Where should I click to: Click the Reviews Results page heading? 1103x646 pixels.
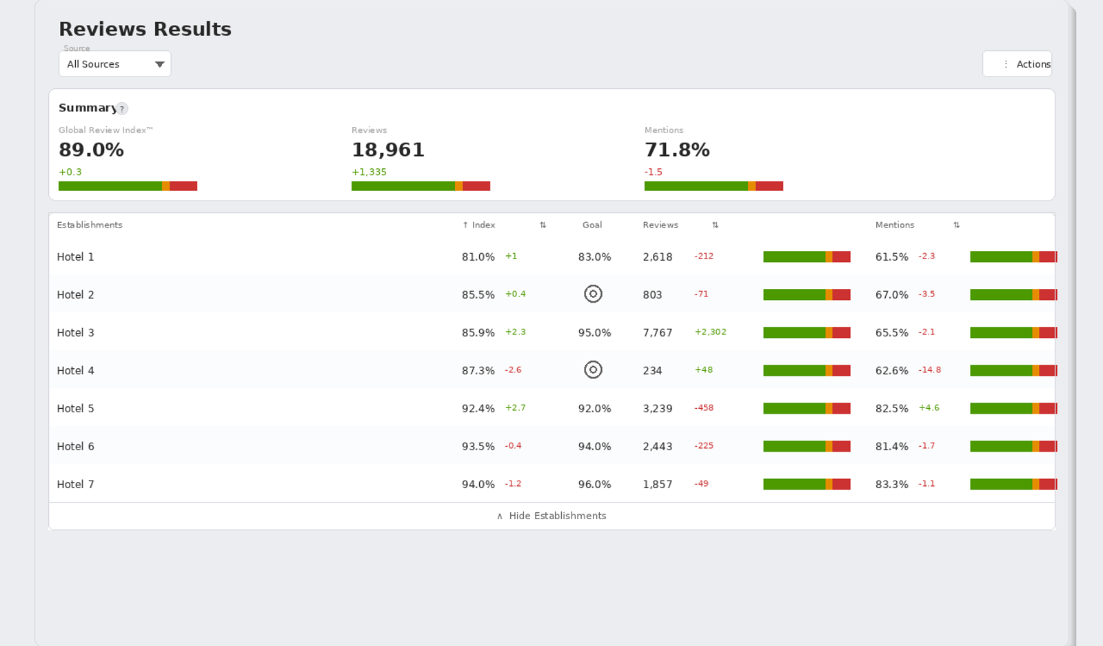tap(145, 29)
